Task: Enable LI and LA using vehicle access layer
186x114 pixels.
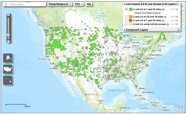Action: (x=126, y=24)
